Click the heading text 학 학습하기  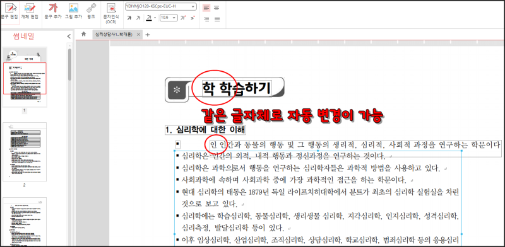[237, 89]
